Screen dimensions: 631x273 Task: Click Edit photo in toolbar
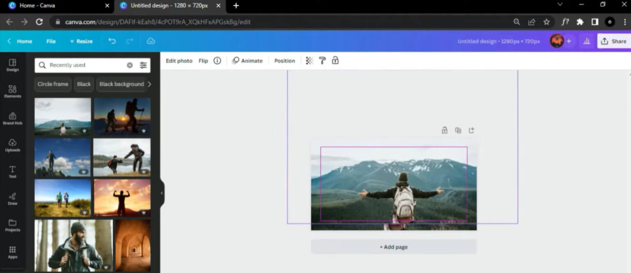click(179, 61)
